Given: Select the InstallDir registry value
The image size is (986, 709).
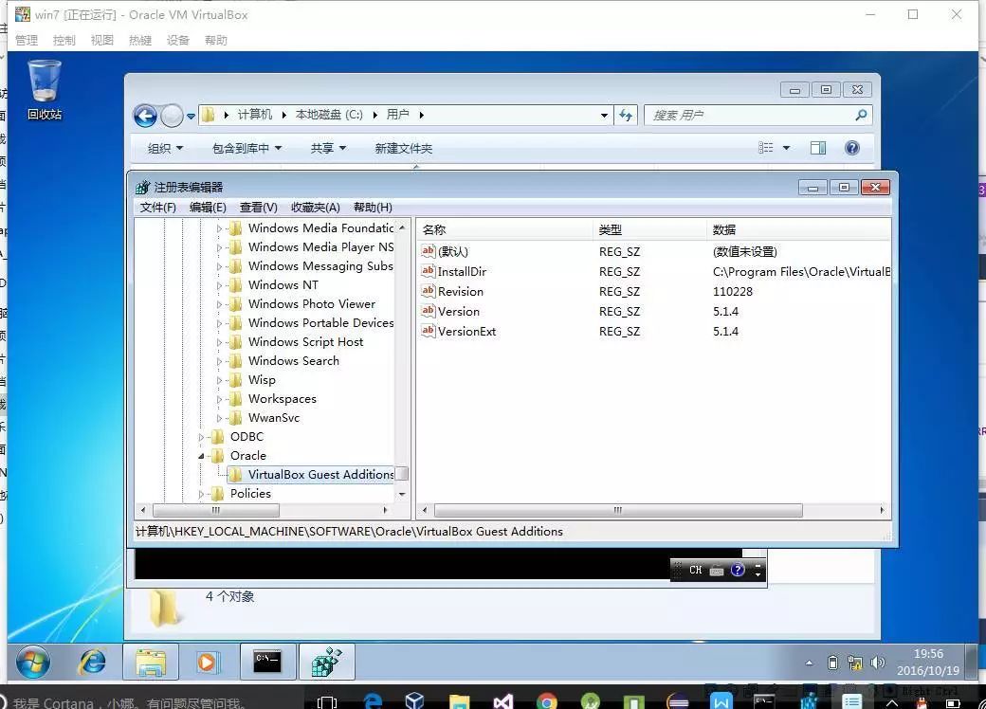Looking at the screenshot, I should [x=461, y=272].
